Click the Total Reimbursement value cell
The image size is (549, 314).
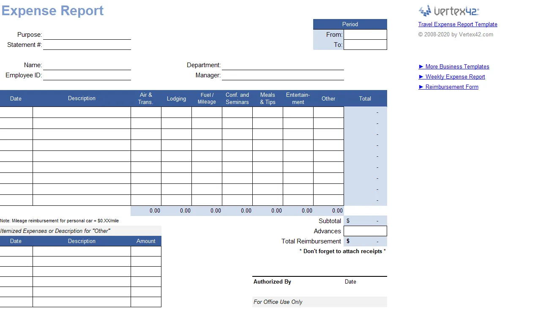[x=365, y=241]
